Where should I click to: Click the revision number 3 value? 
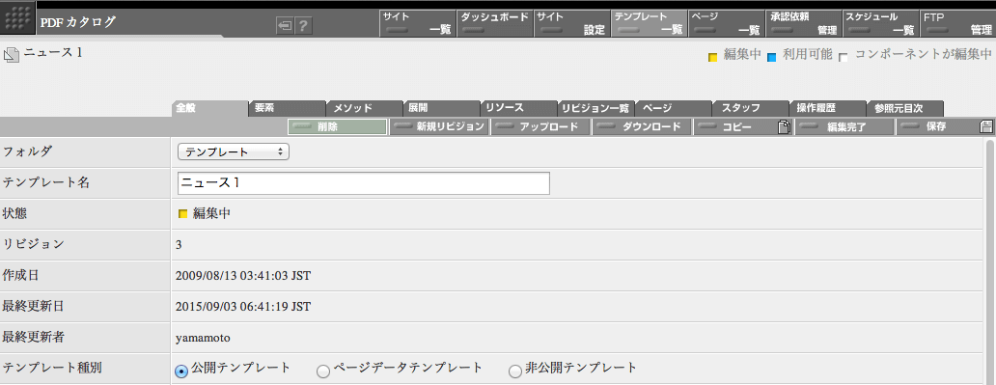180,244
